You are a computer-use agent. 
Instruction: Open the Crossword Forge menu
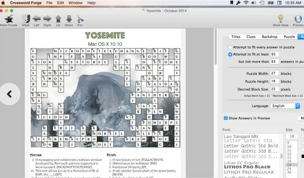pyautogui.click(x=26, y=3)
